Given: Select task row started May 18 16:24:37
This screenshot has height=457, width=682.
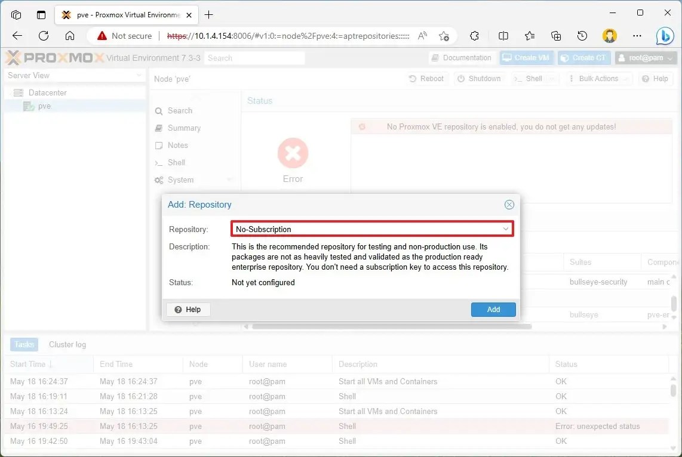Looking at the screenshot, I should (x=337, y=381).
